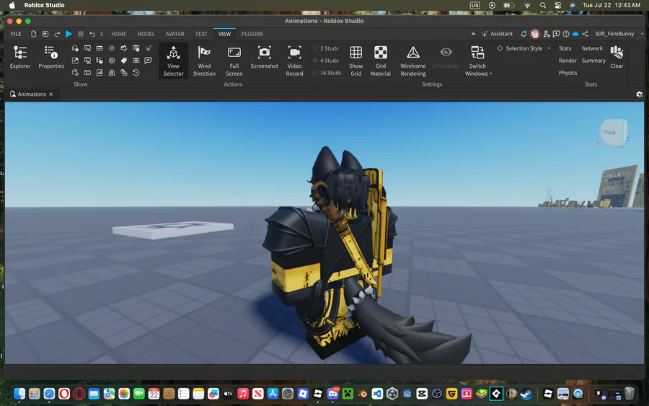Screen dimensions: 649x406
Task: Select the 4 Studs grid option
Action: [326, 61]
